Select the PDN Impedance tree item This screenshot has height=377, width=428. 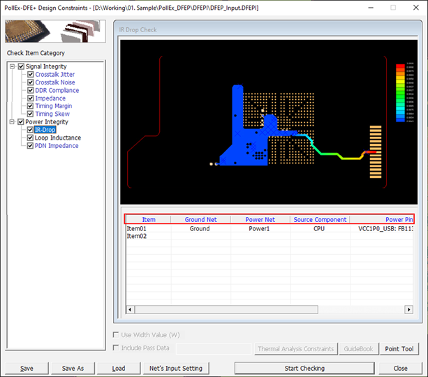pos(57,146)
